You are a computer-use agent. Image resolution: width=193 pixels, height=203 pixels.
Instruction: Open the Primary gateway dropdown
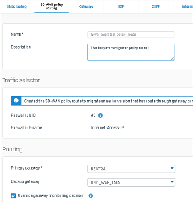(131, 169)
